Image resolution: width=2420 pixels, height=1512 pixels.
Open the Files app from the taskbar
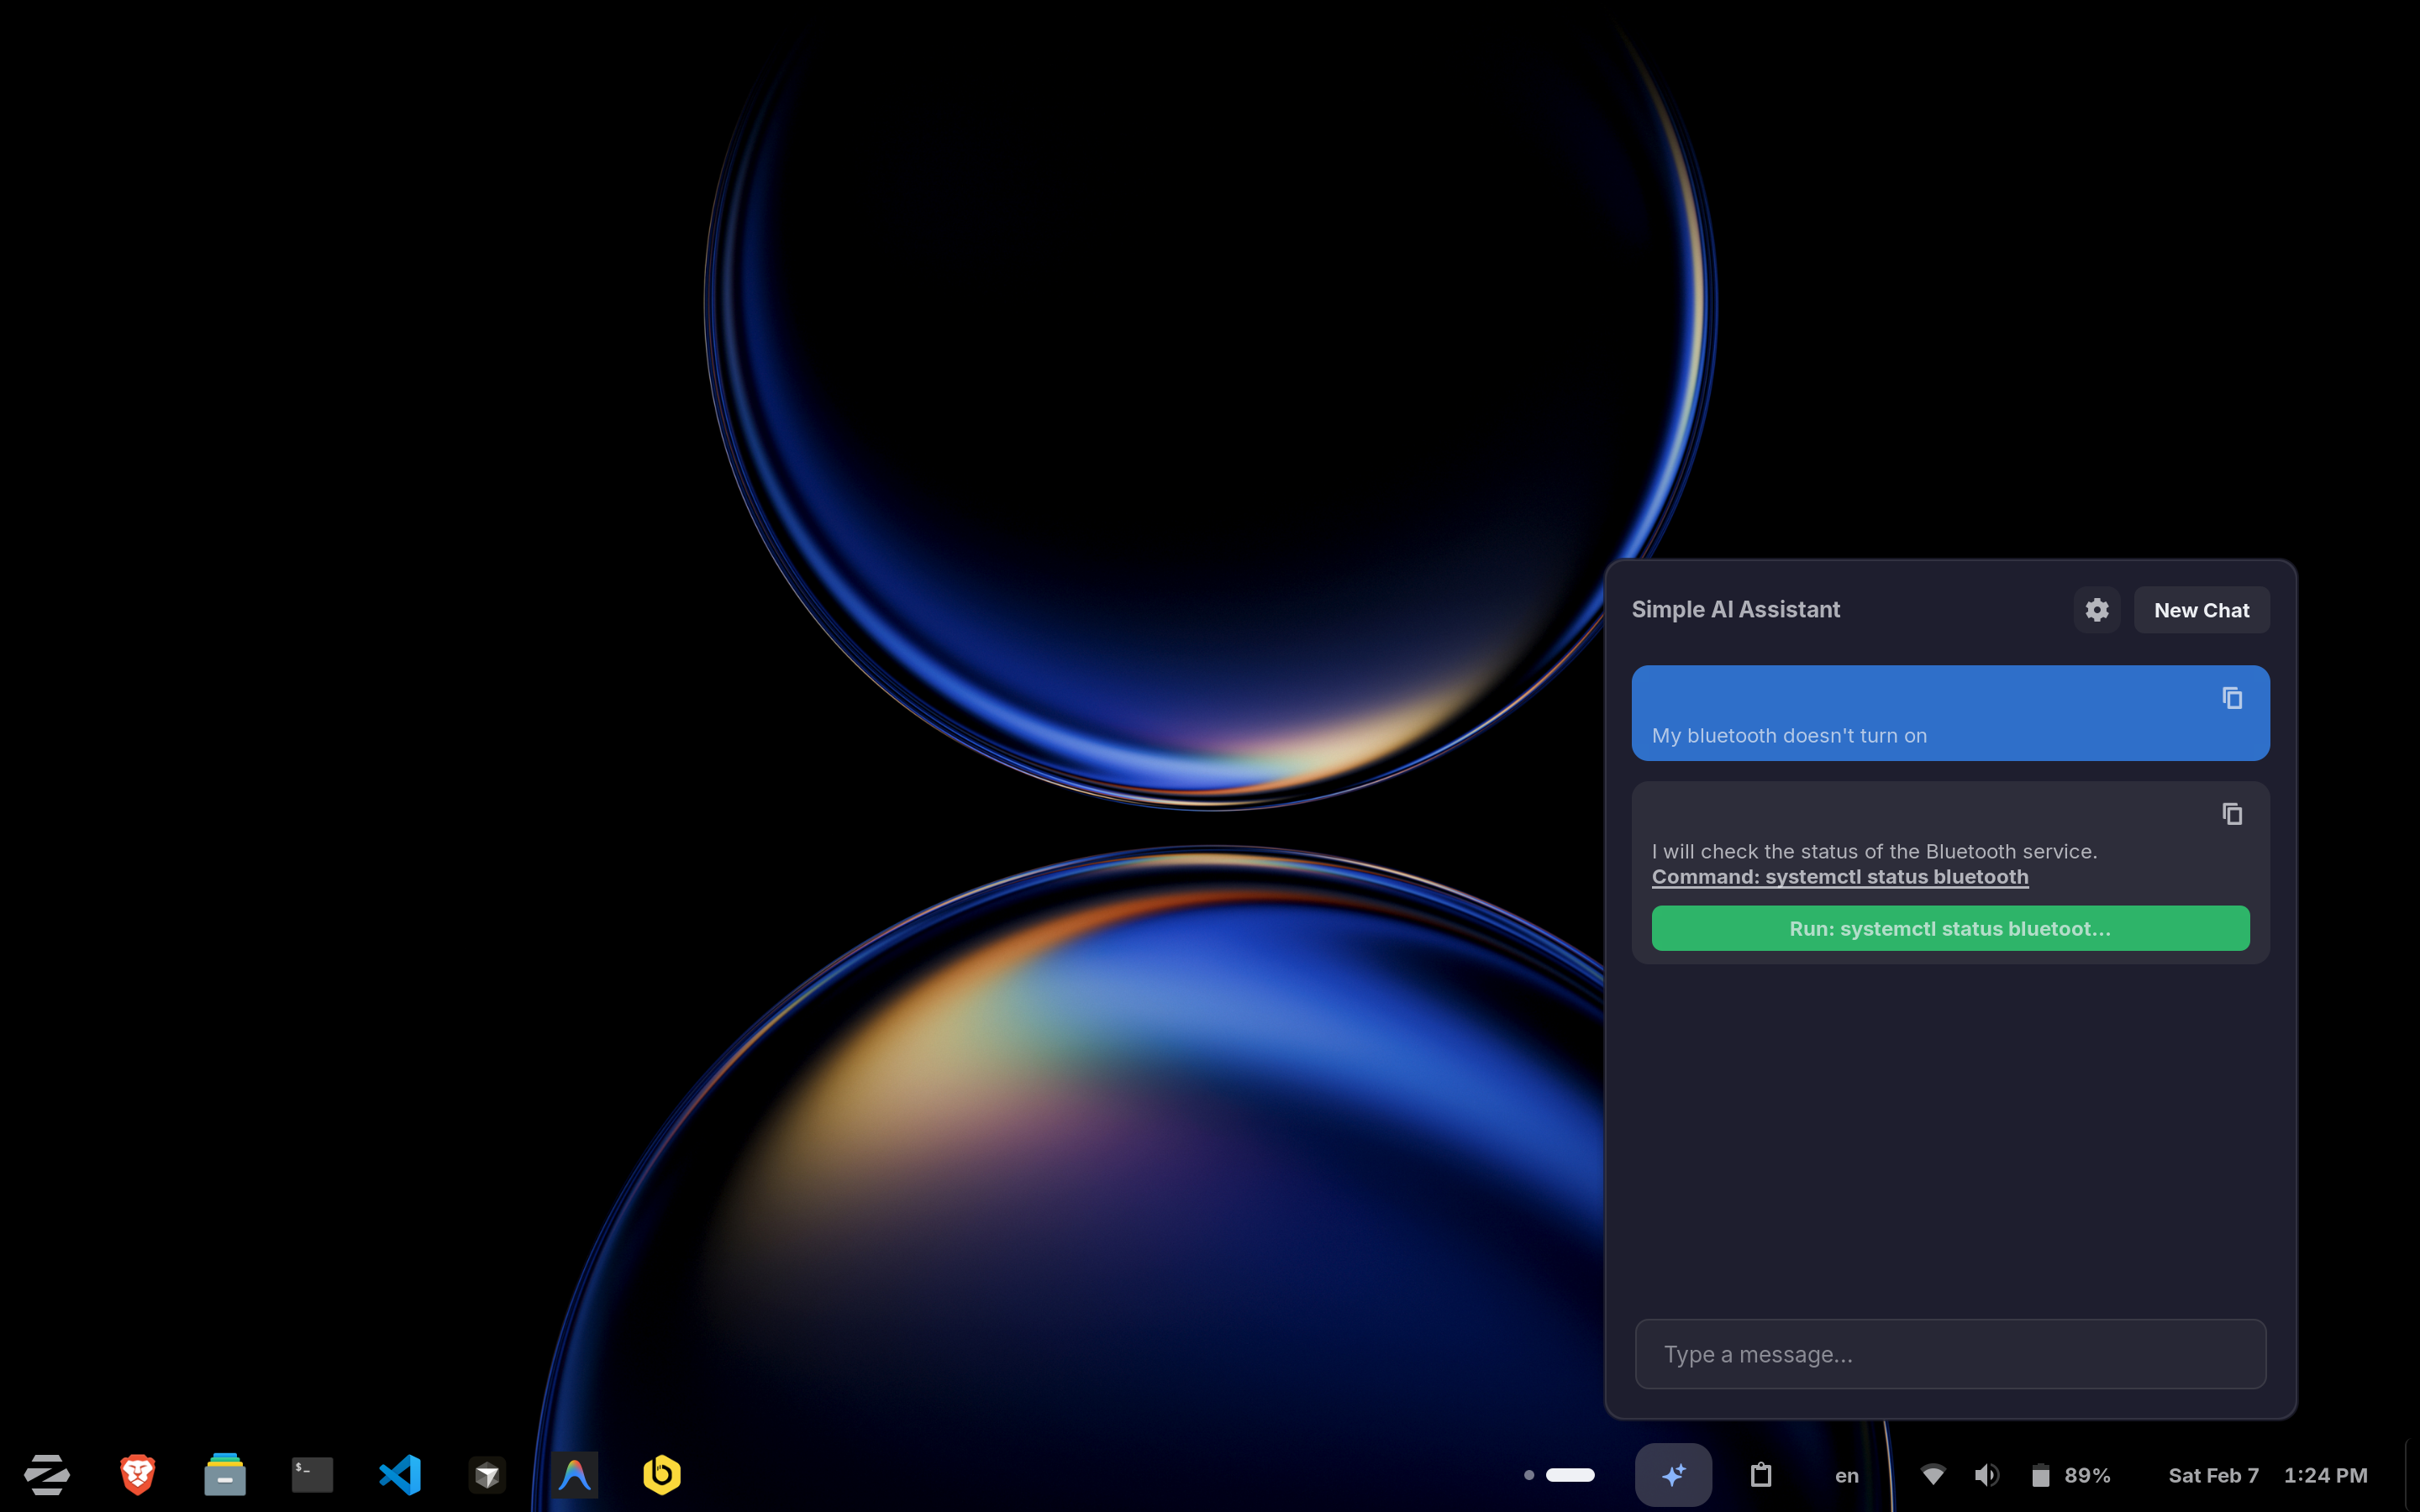point(225,1474)
